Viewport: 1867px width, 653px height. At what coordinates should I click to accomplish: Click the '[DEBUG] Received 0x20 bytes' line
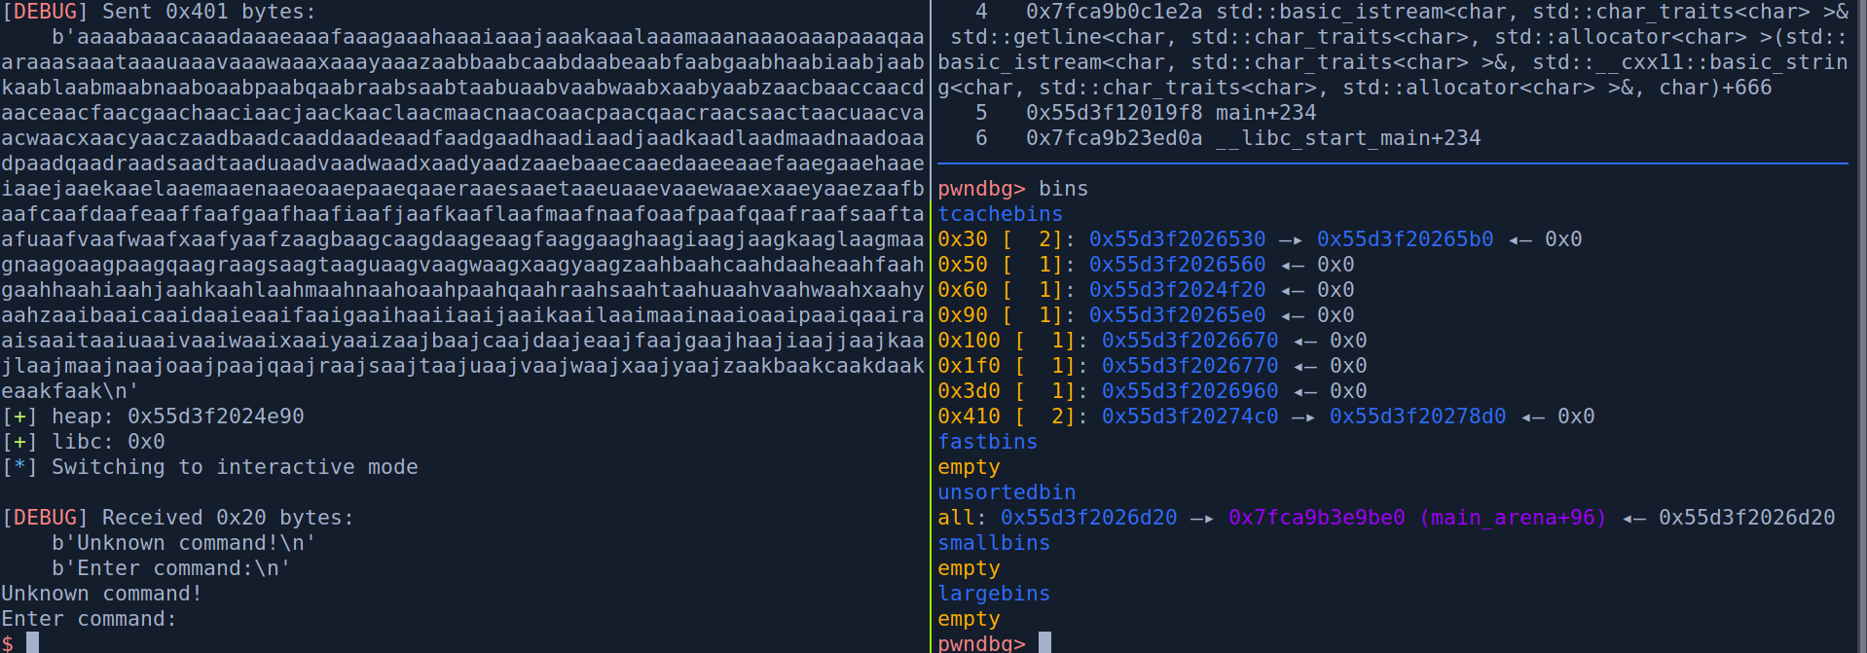pos(177,518)
